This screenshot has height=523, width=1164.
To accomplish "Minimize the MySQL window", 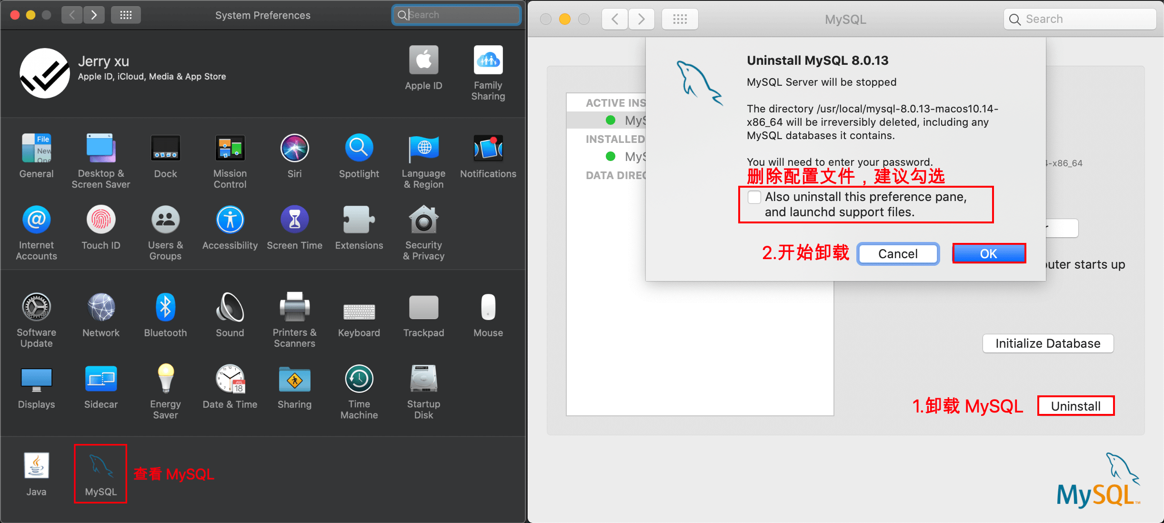I will [565, 19].
